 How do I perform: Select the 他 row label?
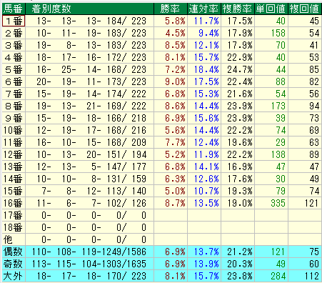point(14,239)
